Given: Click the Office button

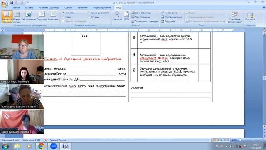Looking at the screenshot, I should coord(4,4).
